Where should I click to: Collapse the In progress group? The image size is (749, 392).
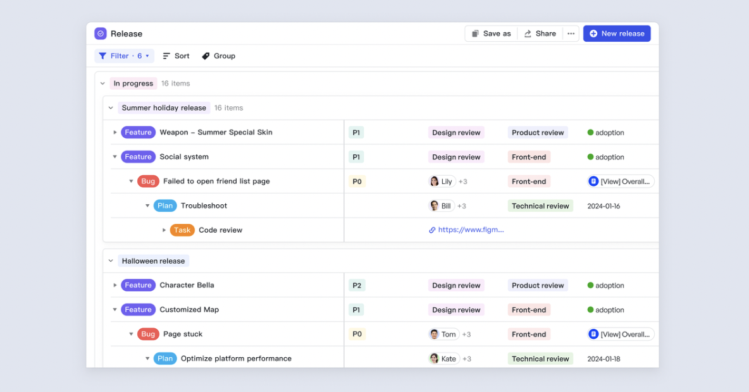point(102,83)
